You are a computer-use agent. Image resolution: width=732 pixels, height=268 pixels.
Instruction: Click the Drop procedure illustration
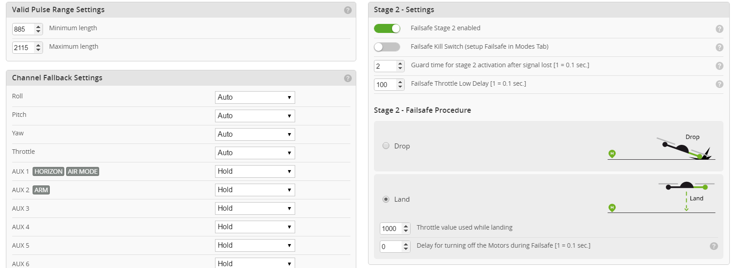(x=661, y=147)
